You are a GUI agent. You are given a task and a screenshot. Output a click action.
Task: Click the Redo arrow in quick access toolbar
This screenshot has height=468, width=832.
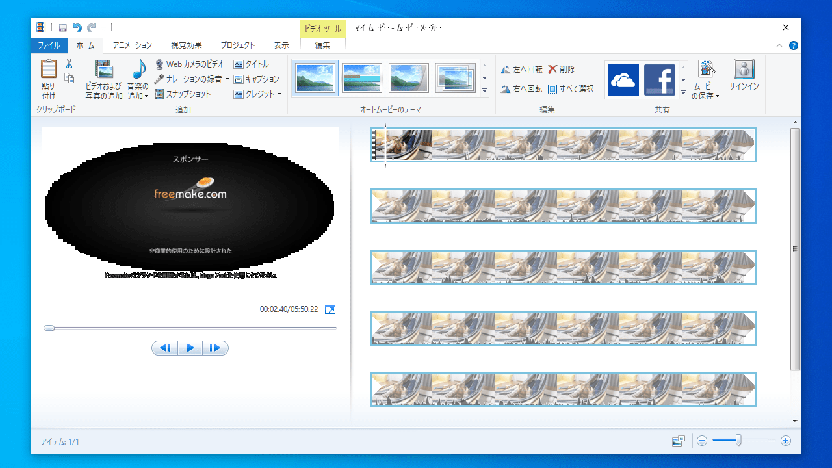click(92, 27)
